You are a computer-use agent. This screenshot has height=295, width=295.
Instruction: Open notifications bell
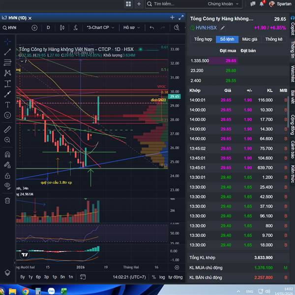[x=262, y=4]
